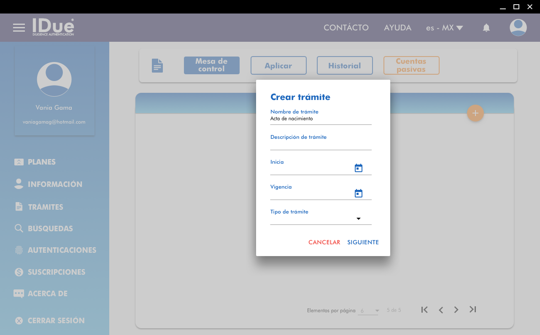Image resolution: width=540 pixels, height=335 pixels.
Task: Open calendar picker for Vigencia date
Action: (359, 193)
